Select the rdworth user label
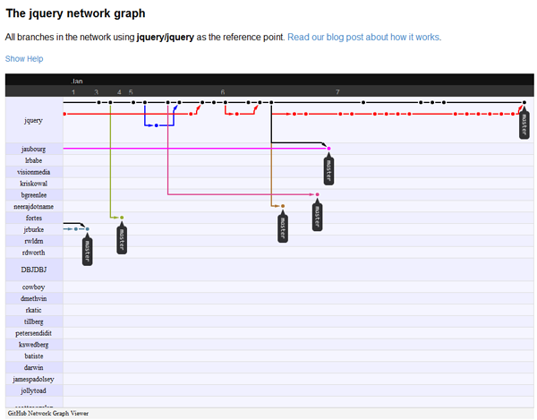This screenshot has height=420, width=537. [x=34, y=253]
